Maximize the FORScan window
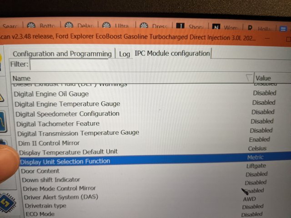Image resolution: width=291 pixels, height=218 pixels. click(288, 39)
